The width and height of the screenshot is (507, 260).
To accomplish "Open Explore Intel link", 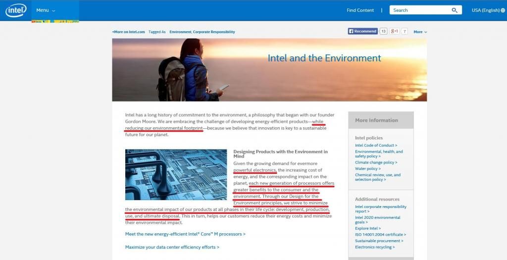I will (368, 229).
